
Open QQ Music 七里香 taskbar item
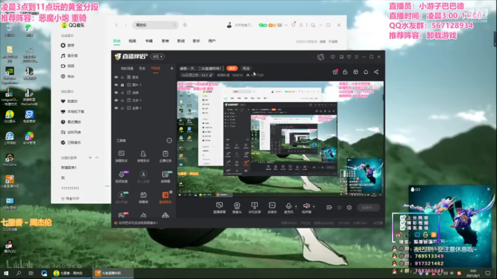(x=71, y=273)
